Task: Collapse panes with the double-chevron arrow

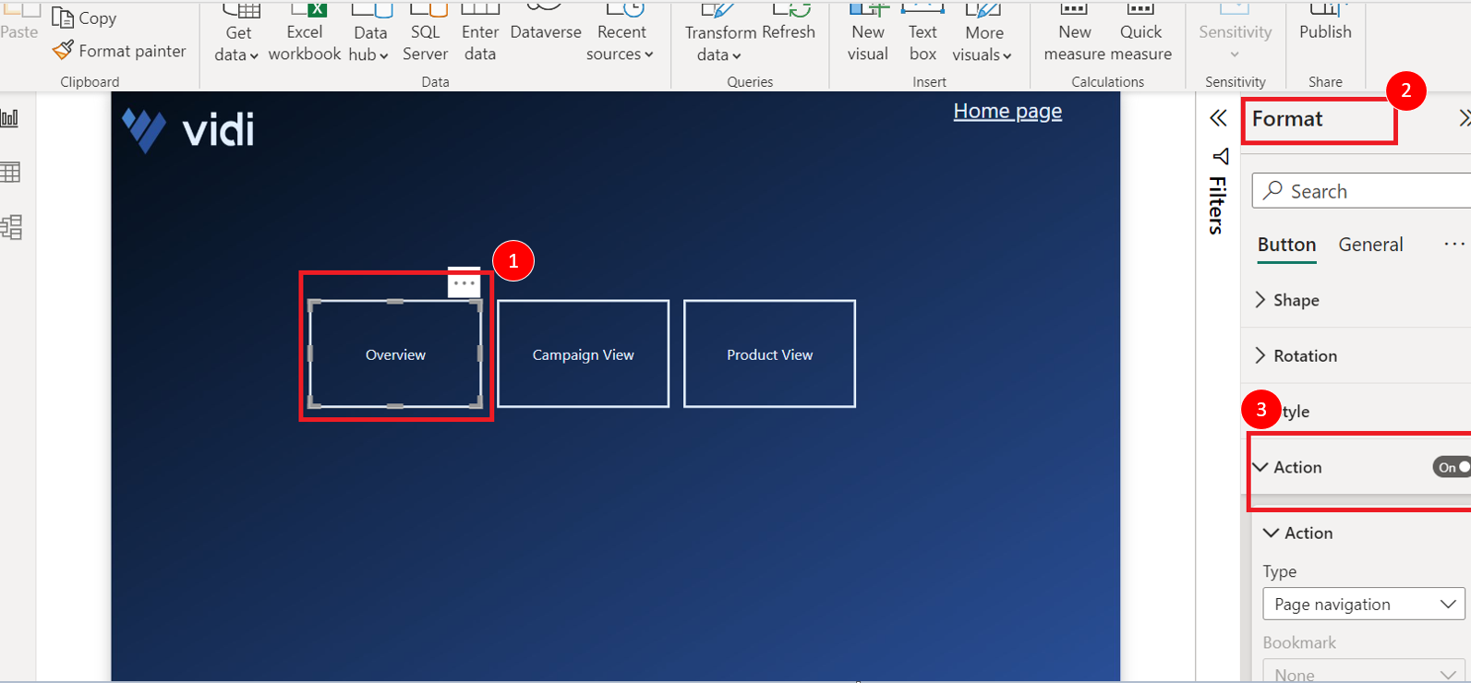Action: pos(1218,118)
